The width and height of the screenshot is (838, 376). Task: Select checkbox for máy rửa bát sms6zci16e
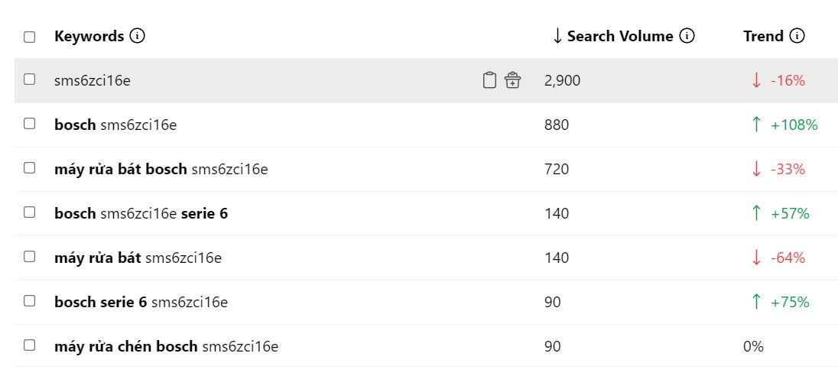coord(29,256)
